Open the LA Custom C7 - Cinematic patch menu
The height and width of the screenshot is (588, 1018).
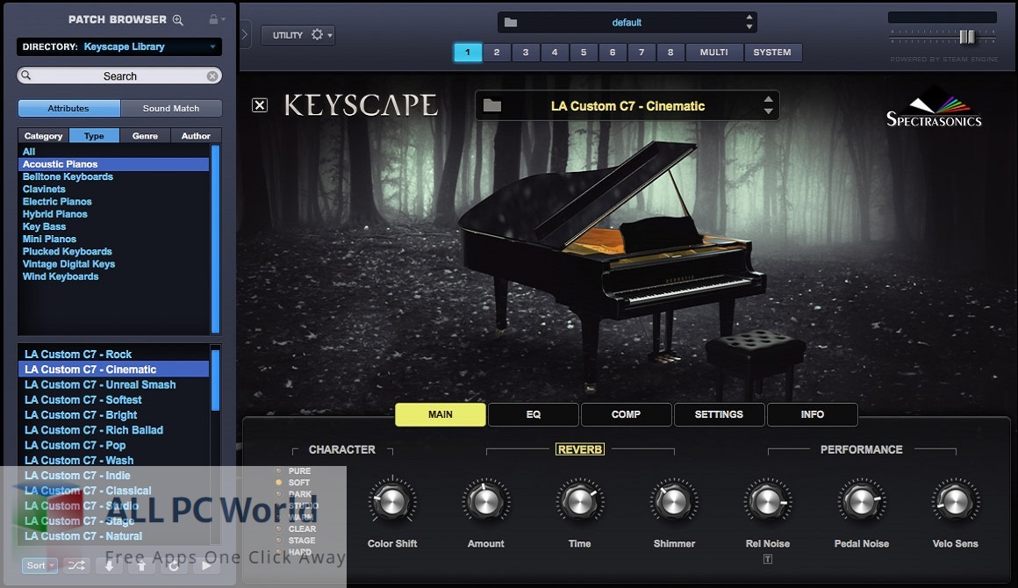627,106
